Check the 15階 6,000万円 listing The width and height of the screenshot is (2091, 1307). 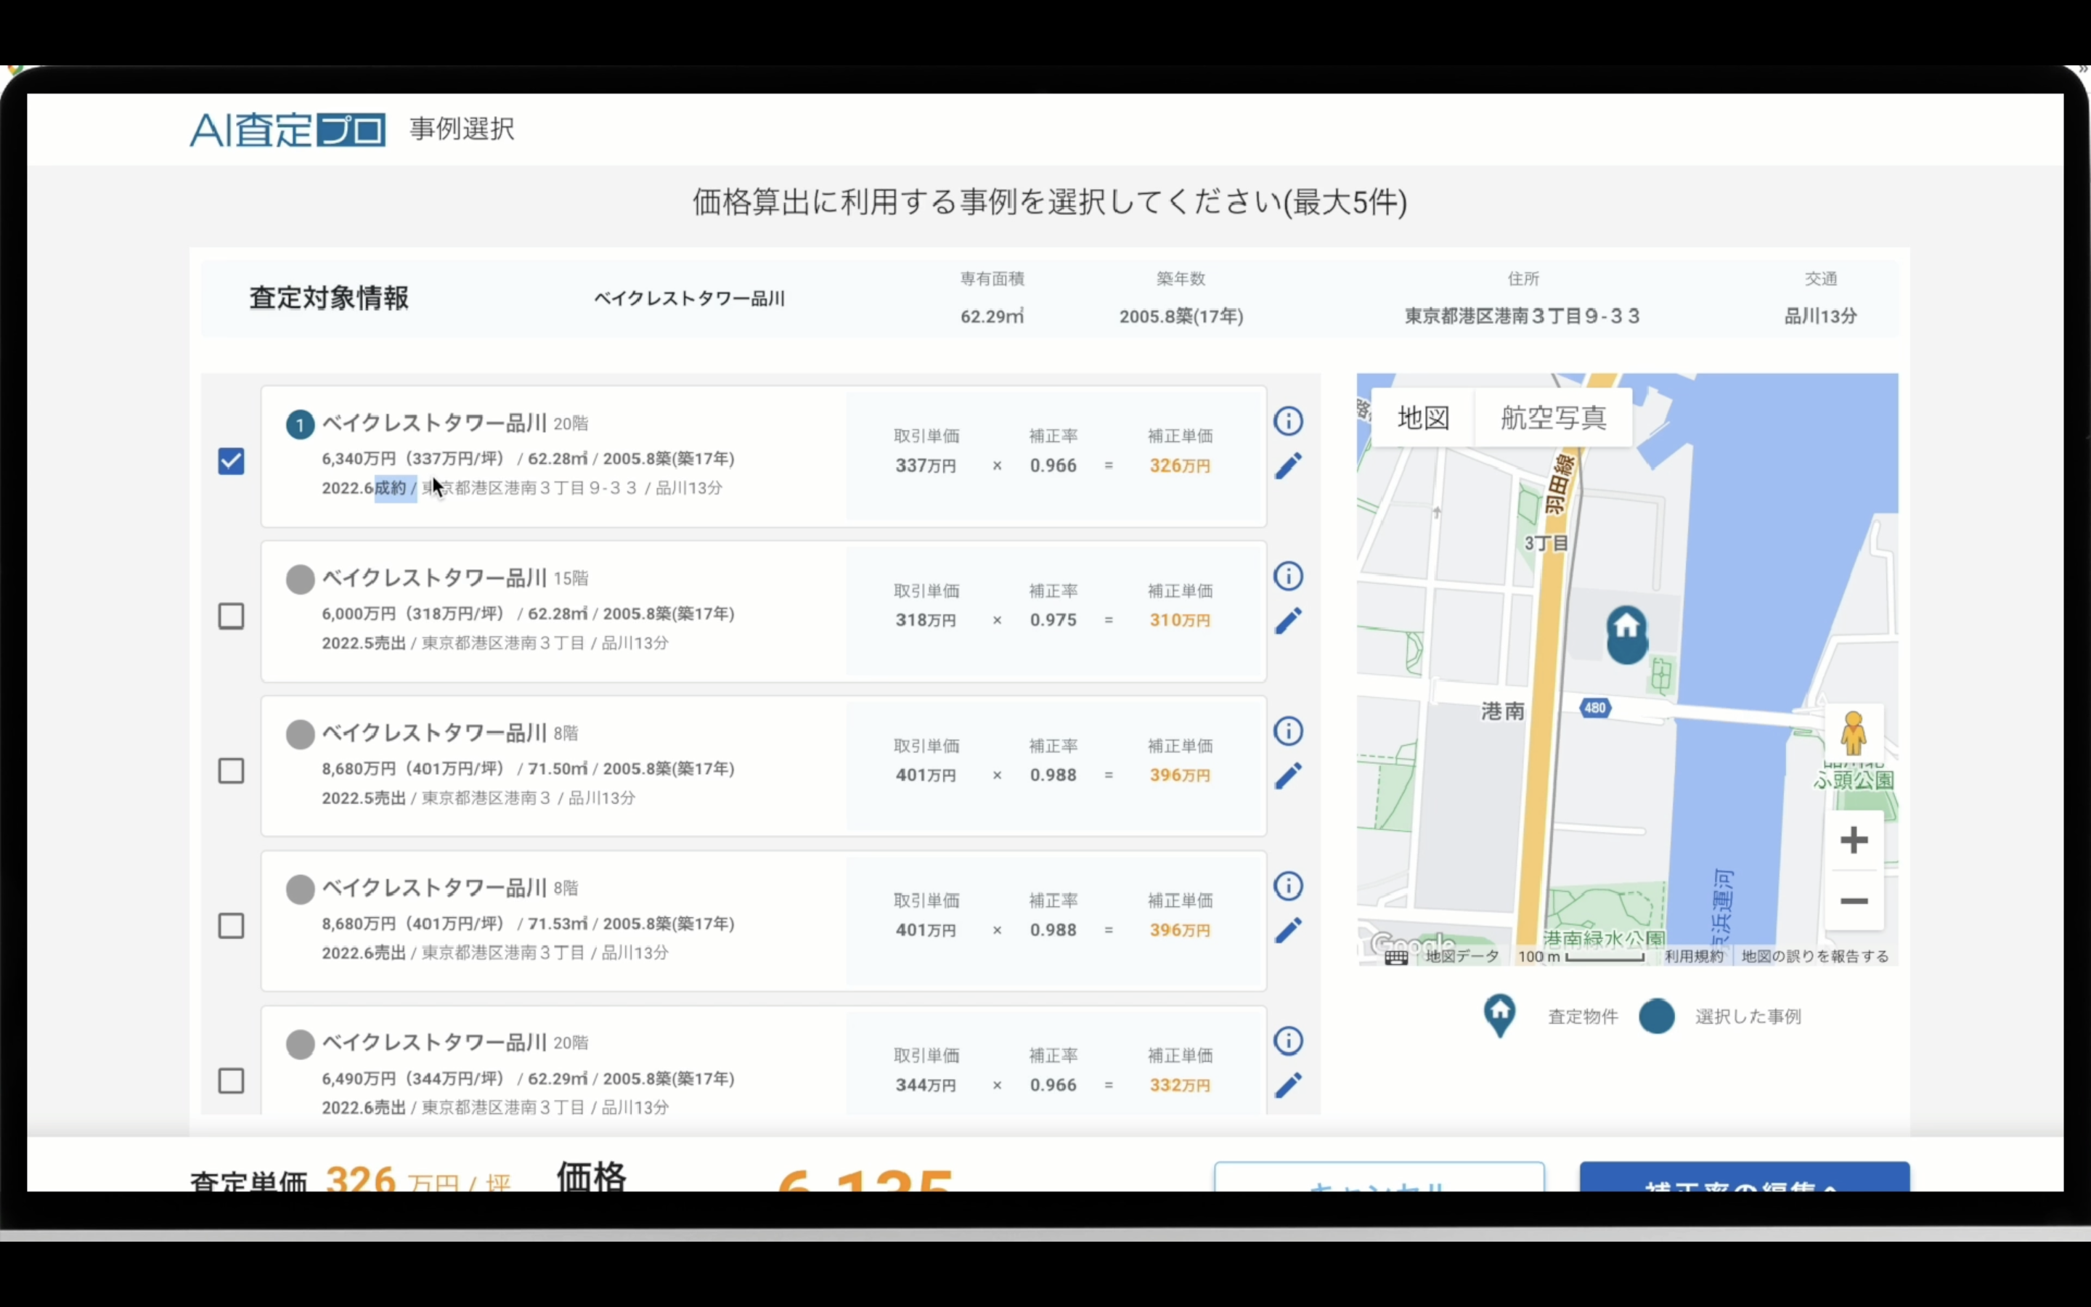click(x=231, y=616)
